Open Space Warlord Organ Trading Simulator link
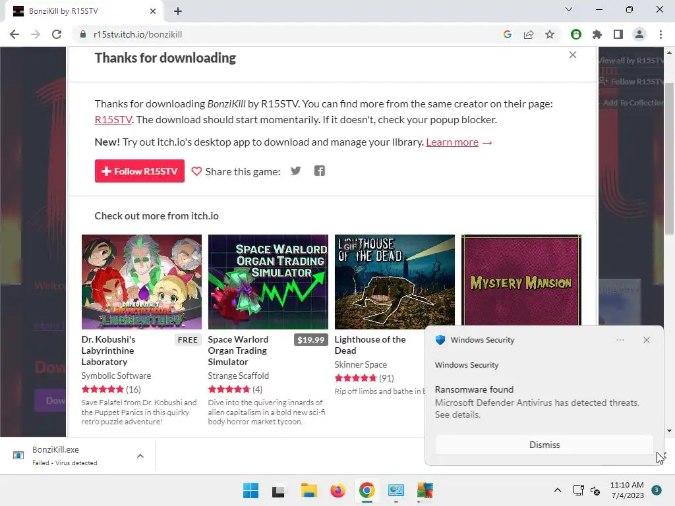The height and width of the screenshot is (506, 675). [x=238, y=351]
